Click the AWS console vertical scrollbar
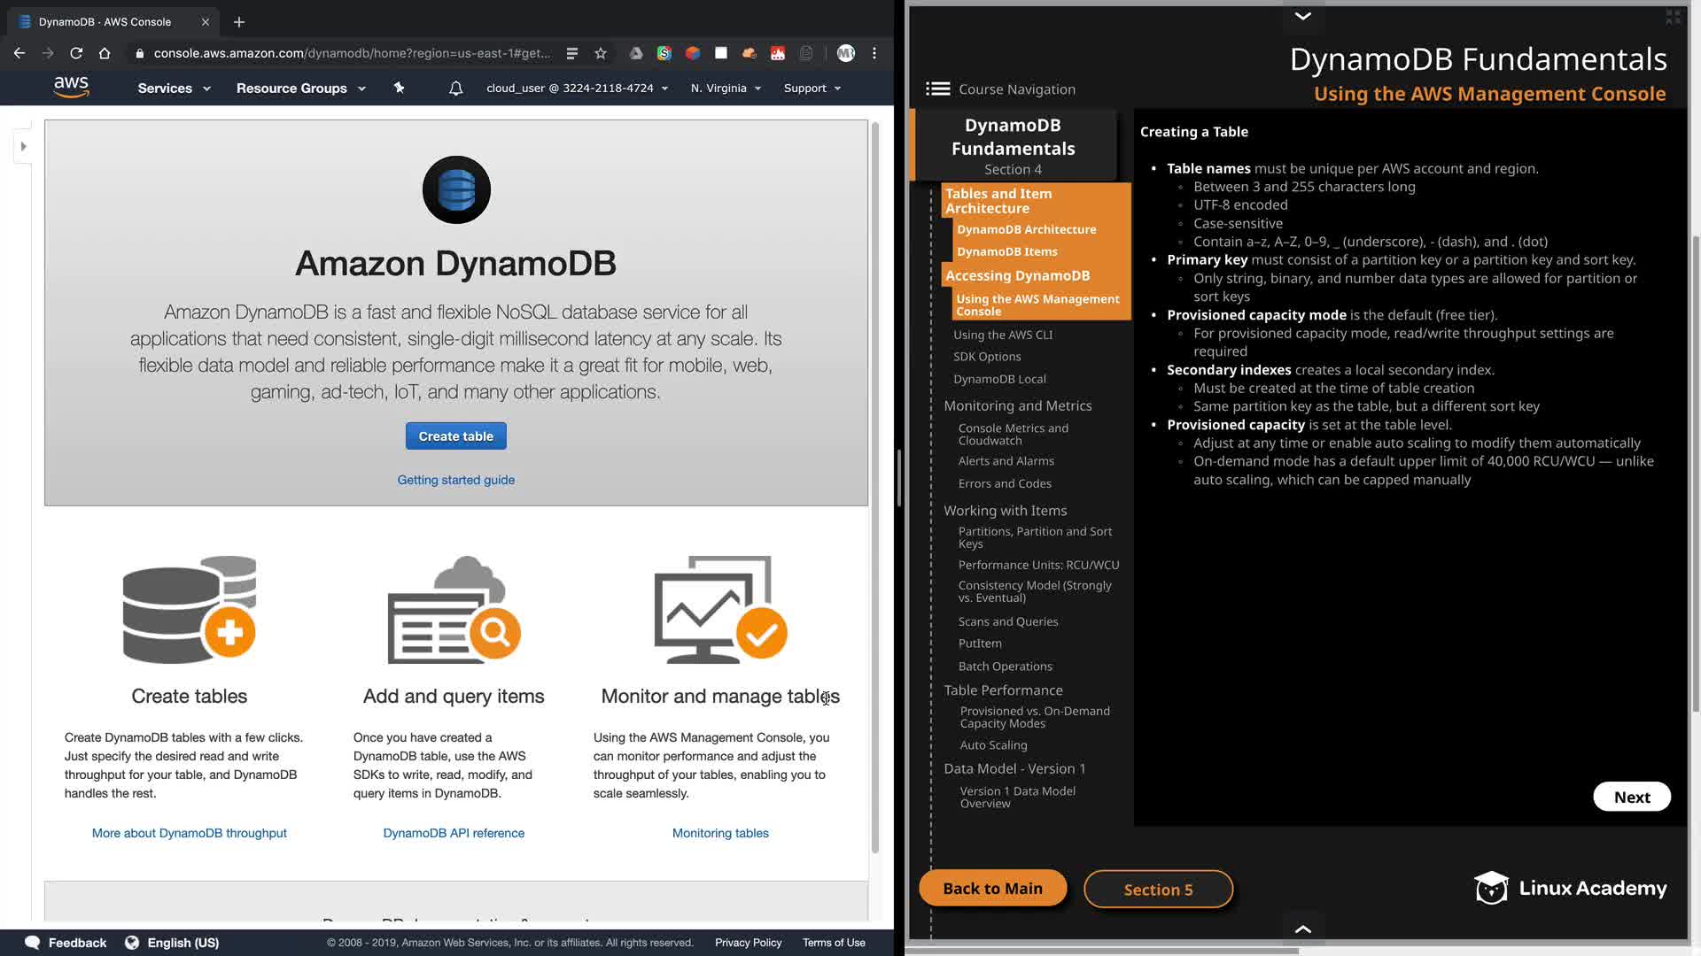The width and height of the screenshot is (1701, 956). (875, 487)
